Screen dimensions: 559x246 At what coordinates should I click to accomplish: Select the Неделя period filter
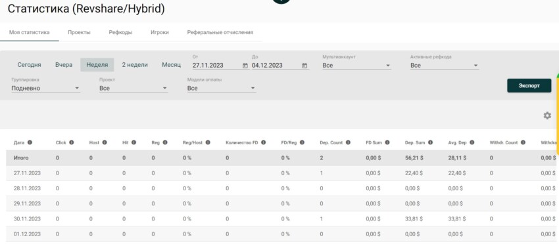tap(97, 65)
